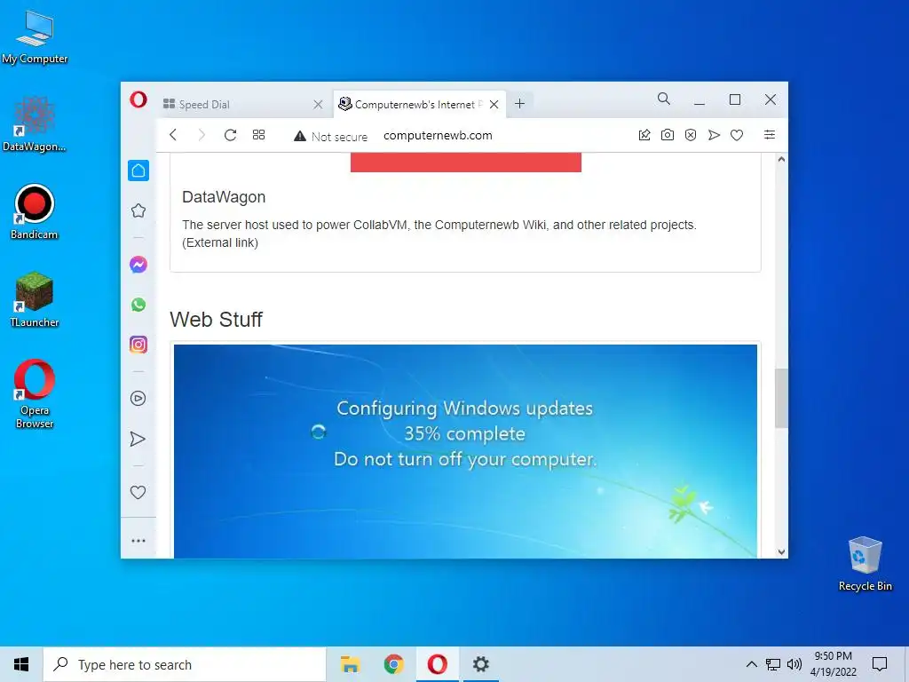Open Instagram in the Opera sidebar
This screenshot has height=682, width=909.
click(138, 345)
